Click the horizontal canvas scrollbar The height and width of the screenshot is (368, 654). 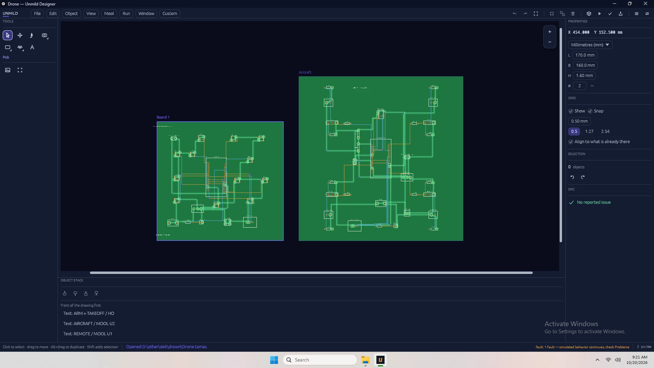(311, 273)
